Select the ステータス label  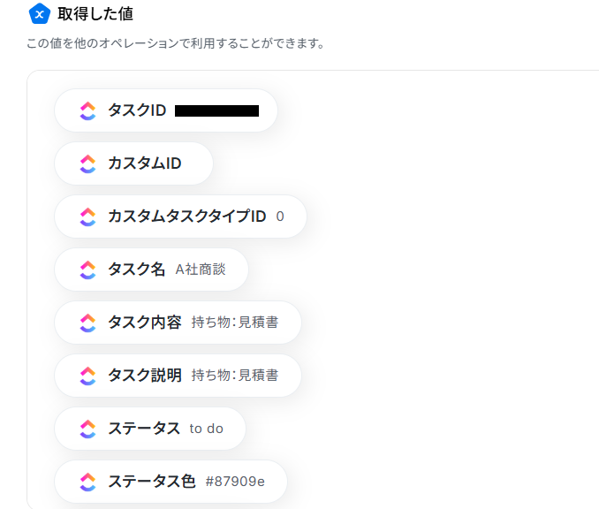coord(143,429)
